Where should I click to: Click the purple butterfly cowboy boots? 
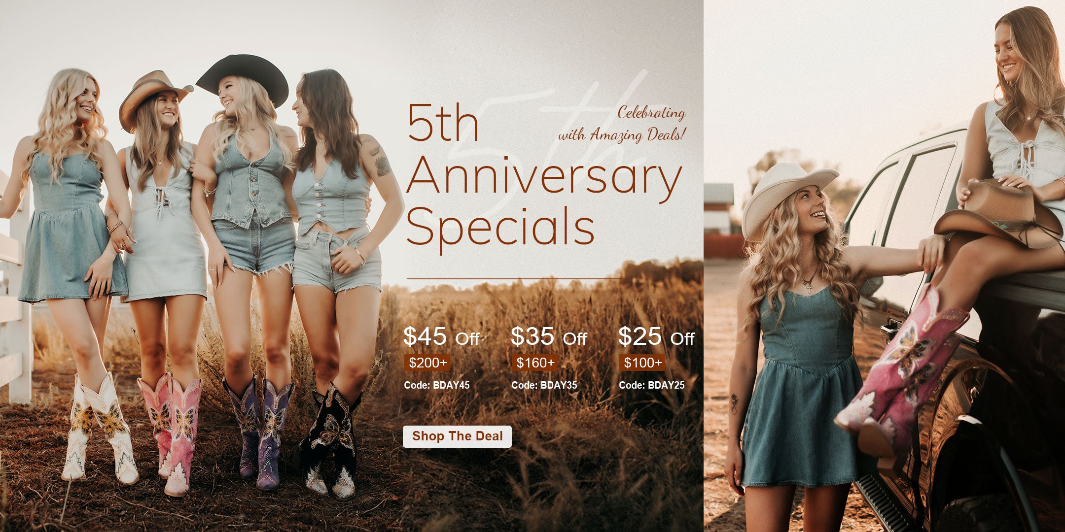click(x=258, y=432)
